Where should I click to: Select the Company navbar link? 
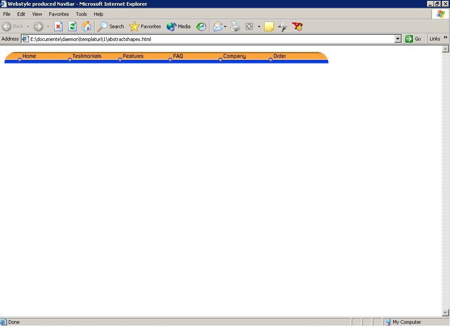[x=234, y=56]
